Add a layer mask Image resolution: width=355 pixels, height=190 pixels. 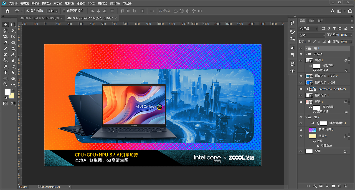pyautogui.click(x=321, y=186)
